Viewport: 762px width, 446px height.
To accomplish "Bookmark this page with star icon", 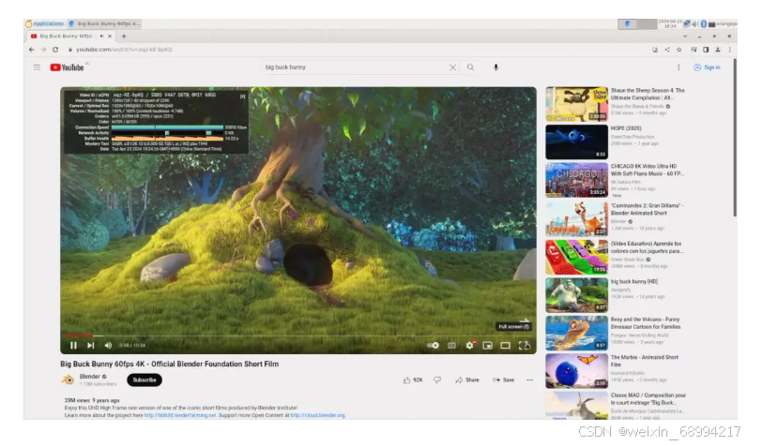I will tap(678, 50).
